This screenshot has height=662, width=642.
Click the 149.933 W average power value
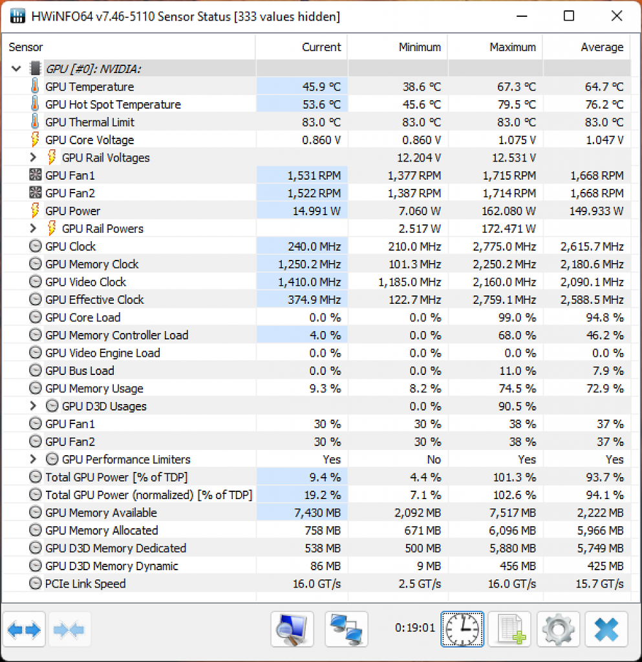[x=596, y=211]
